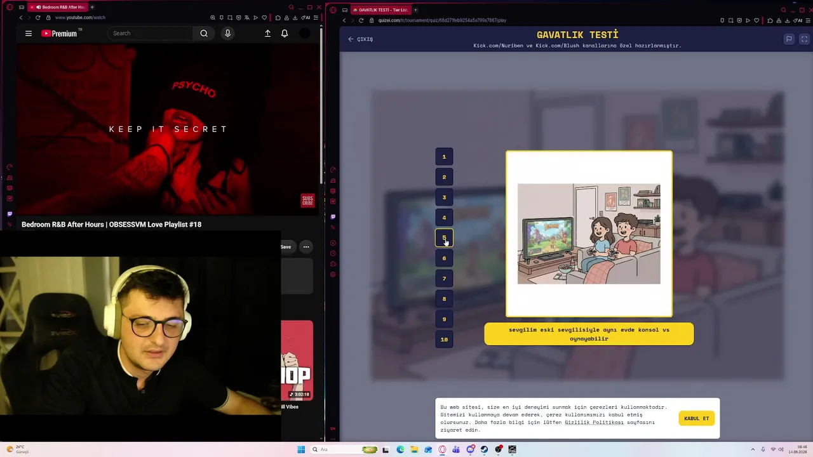Open the suggested video thumbnail with 3:02:18 duration
Viewport: 813px width, 457px height.
(x=297, y=361)
